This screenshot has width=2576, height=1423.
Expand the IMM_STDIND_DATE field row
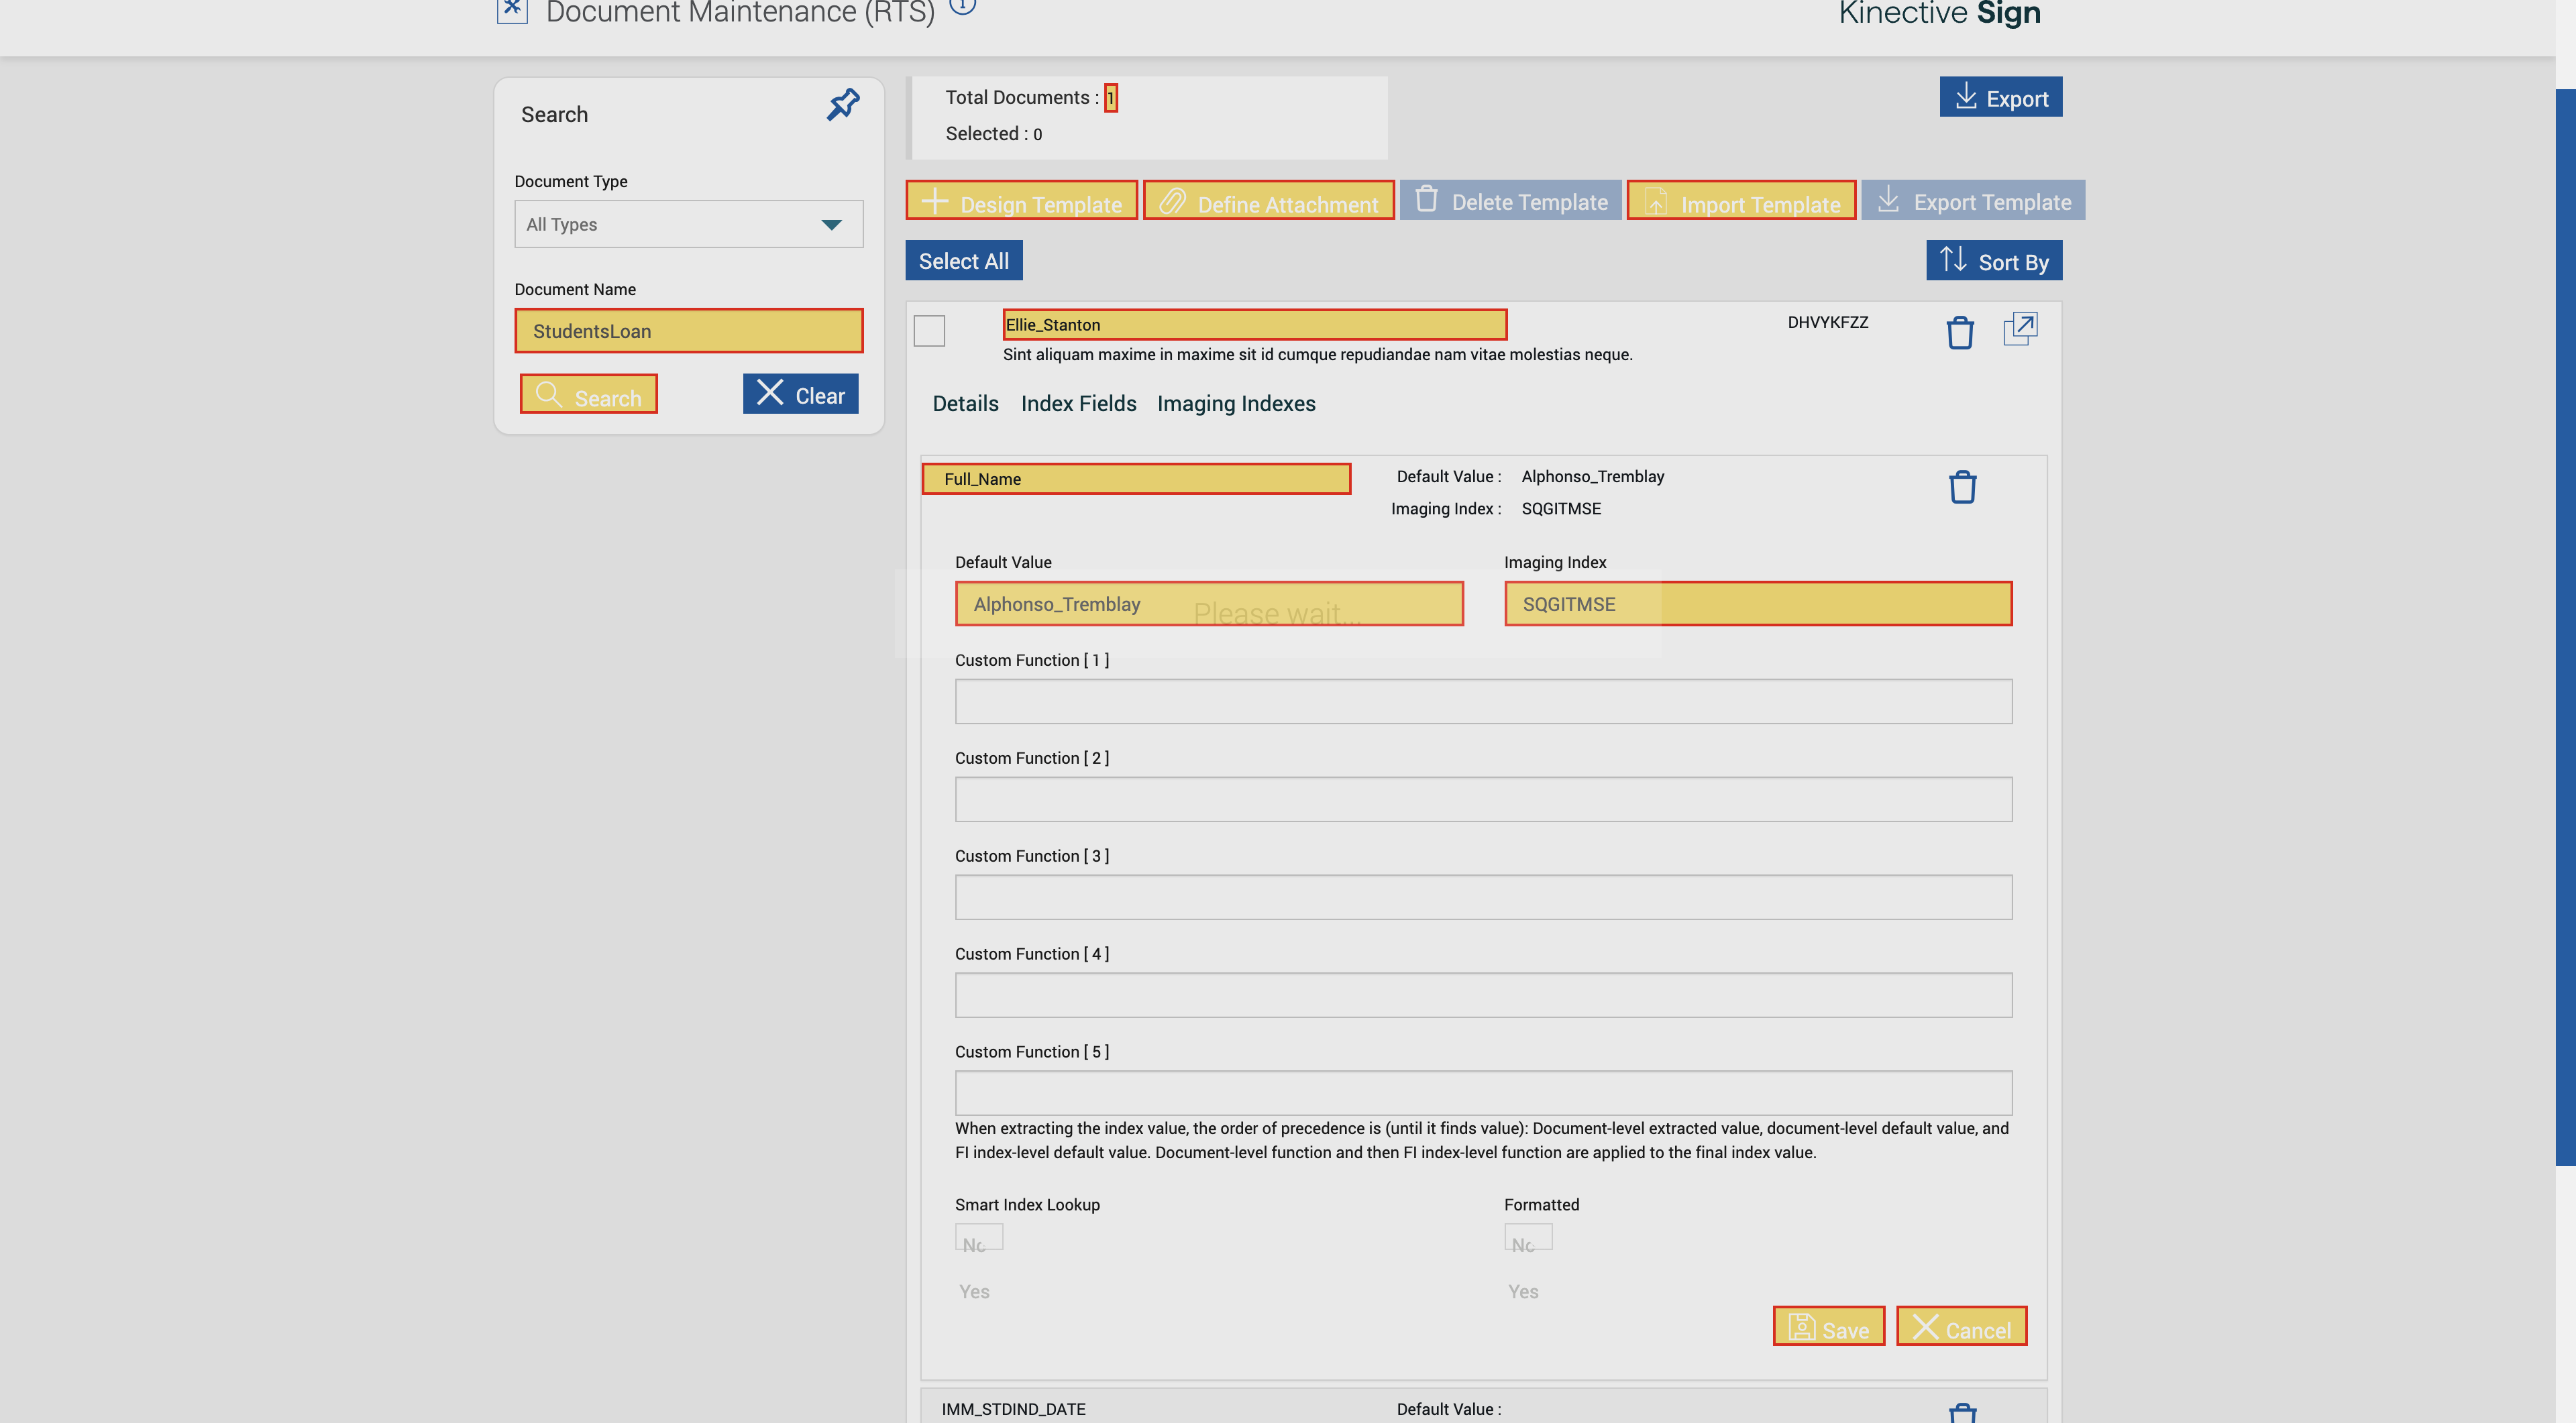coord(1013,1408)
